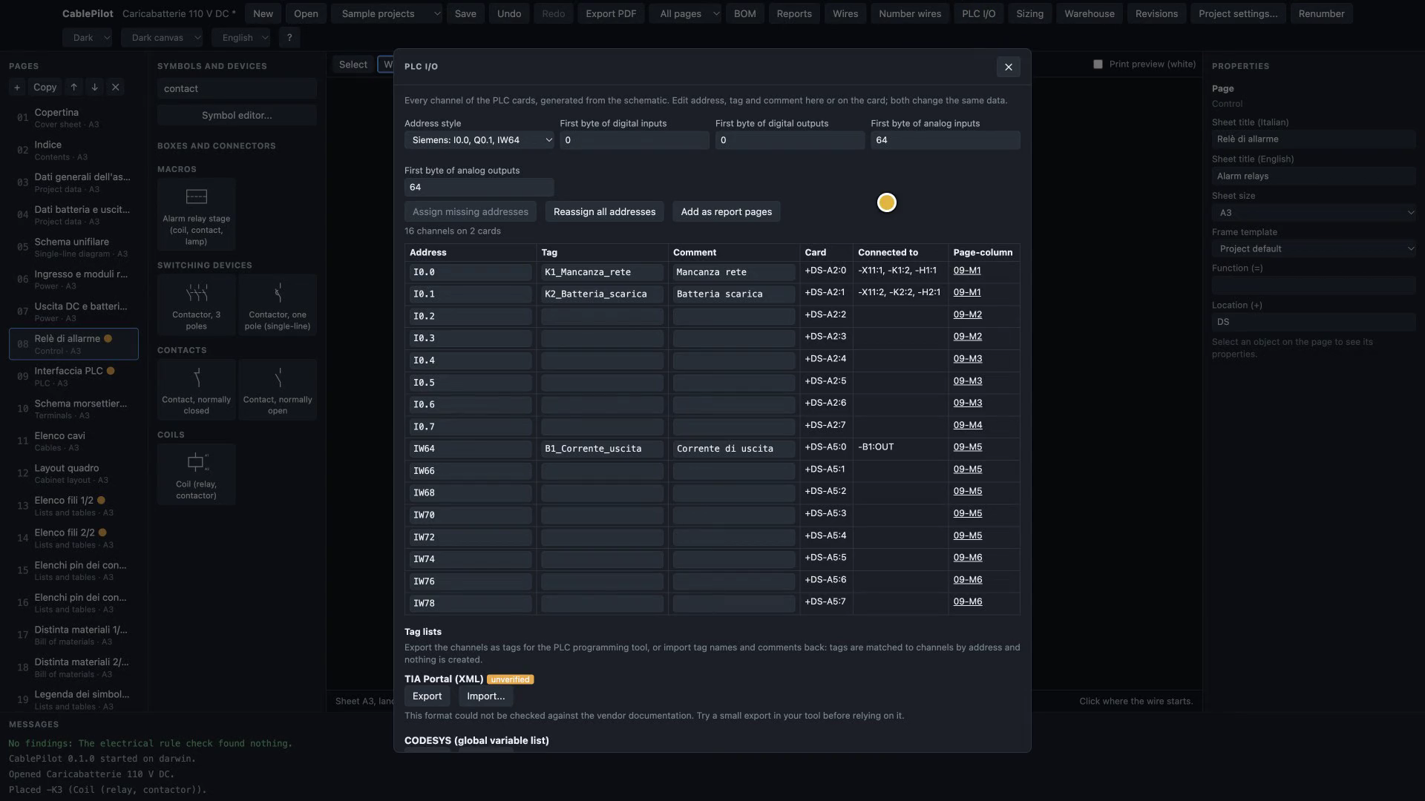Pick the Contact, normally open symbol

coord(278,389)
